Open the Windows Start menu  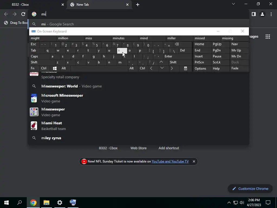(6, 203)
